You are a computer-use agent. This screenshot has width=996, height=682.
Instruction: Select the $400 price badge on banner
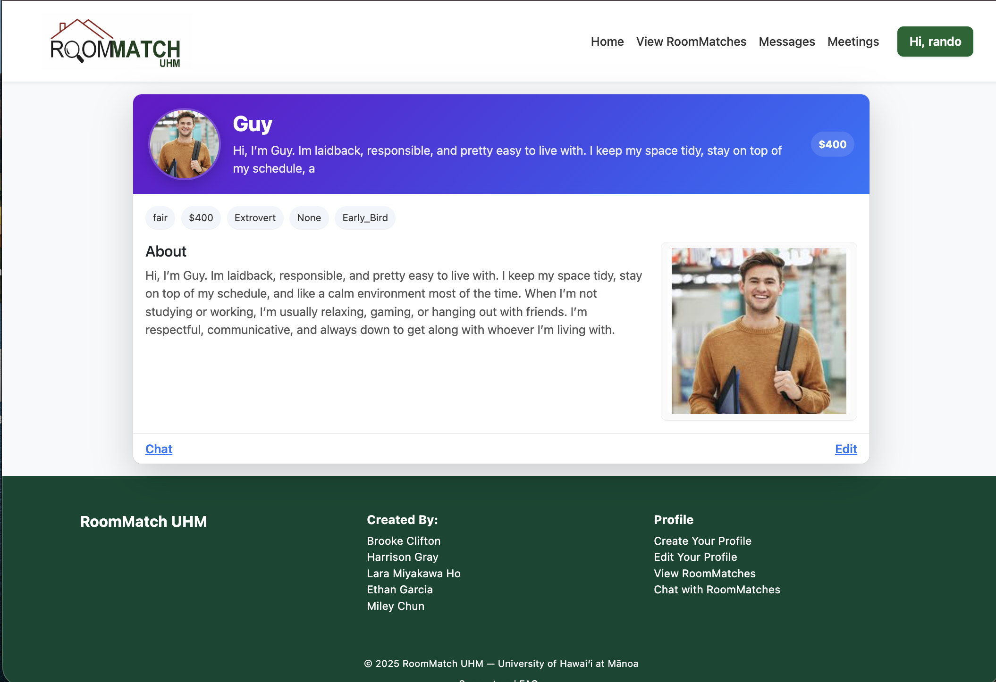pyautogui.click(x=832, y=144)
